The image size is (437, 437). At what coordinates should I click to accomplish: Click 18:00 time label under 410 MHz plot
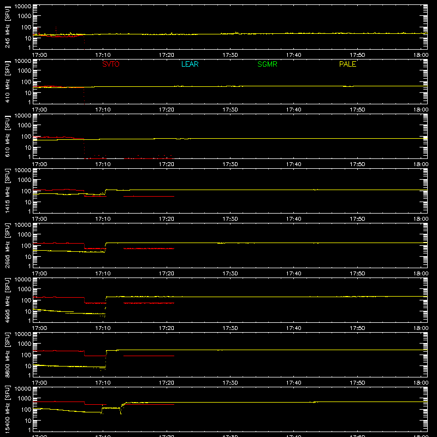[421, 110]
